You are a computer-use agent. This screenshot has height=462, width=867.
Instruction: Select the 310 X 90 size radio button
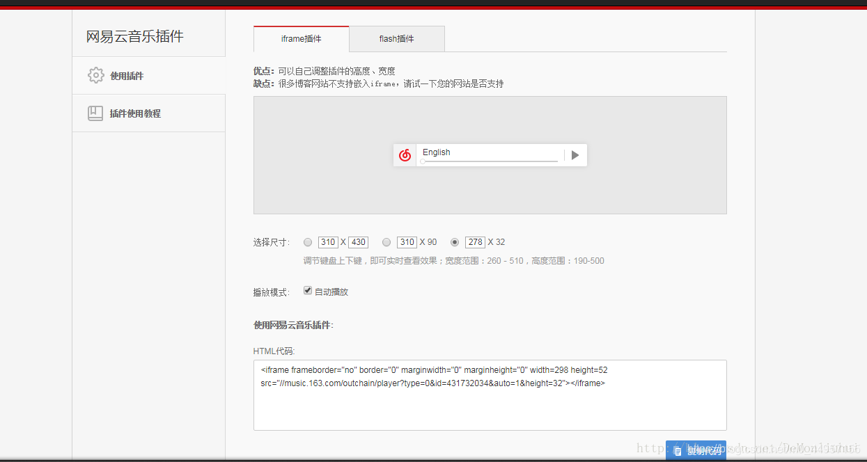pyautogui.click(x=386, y=242)
